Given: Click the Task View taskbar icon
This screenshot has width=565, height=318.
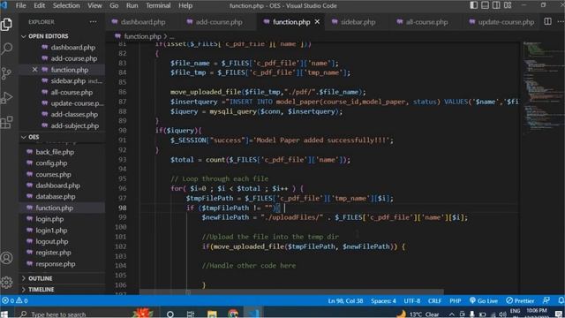Looking at the screenshot, I should point(191,314).
